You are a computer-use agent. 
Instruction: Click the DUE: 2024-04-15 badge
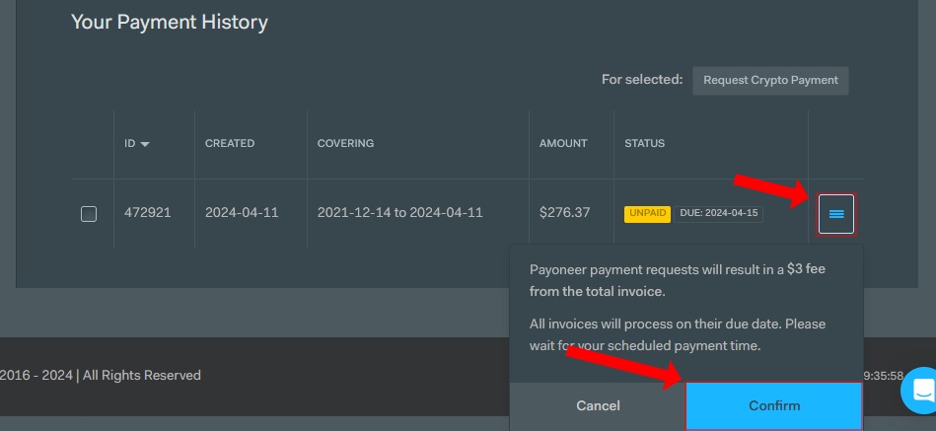(x=718, y=213)
